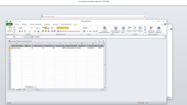
Task: Click the fx insert function icon
Action: 32,37
